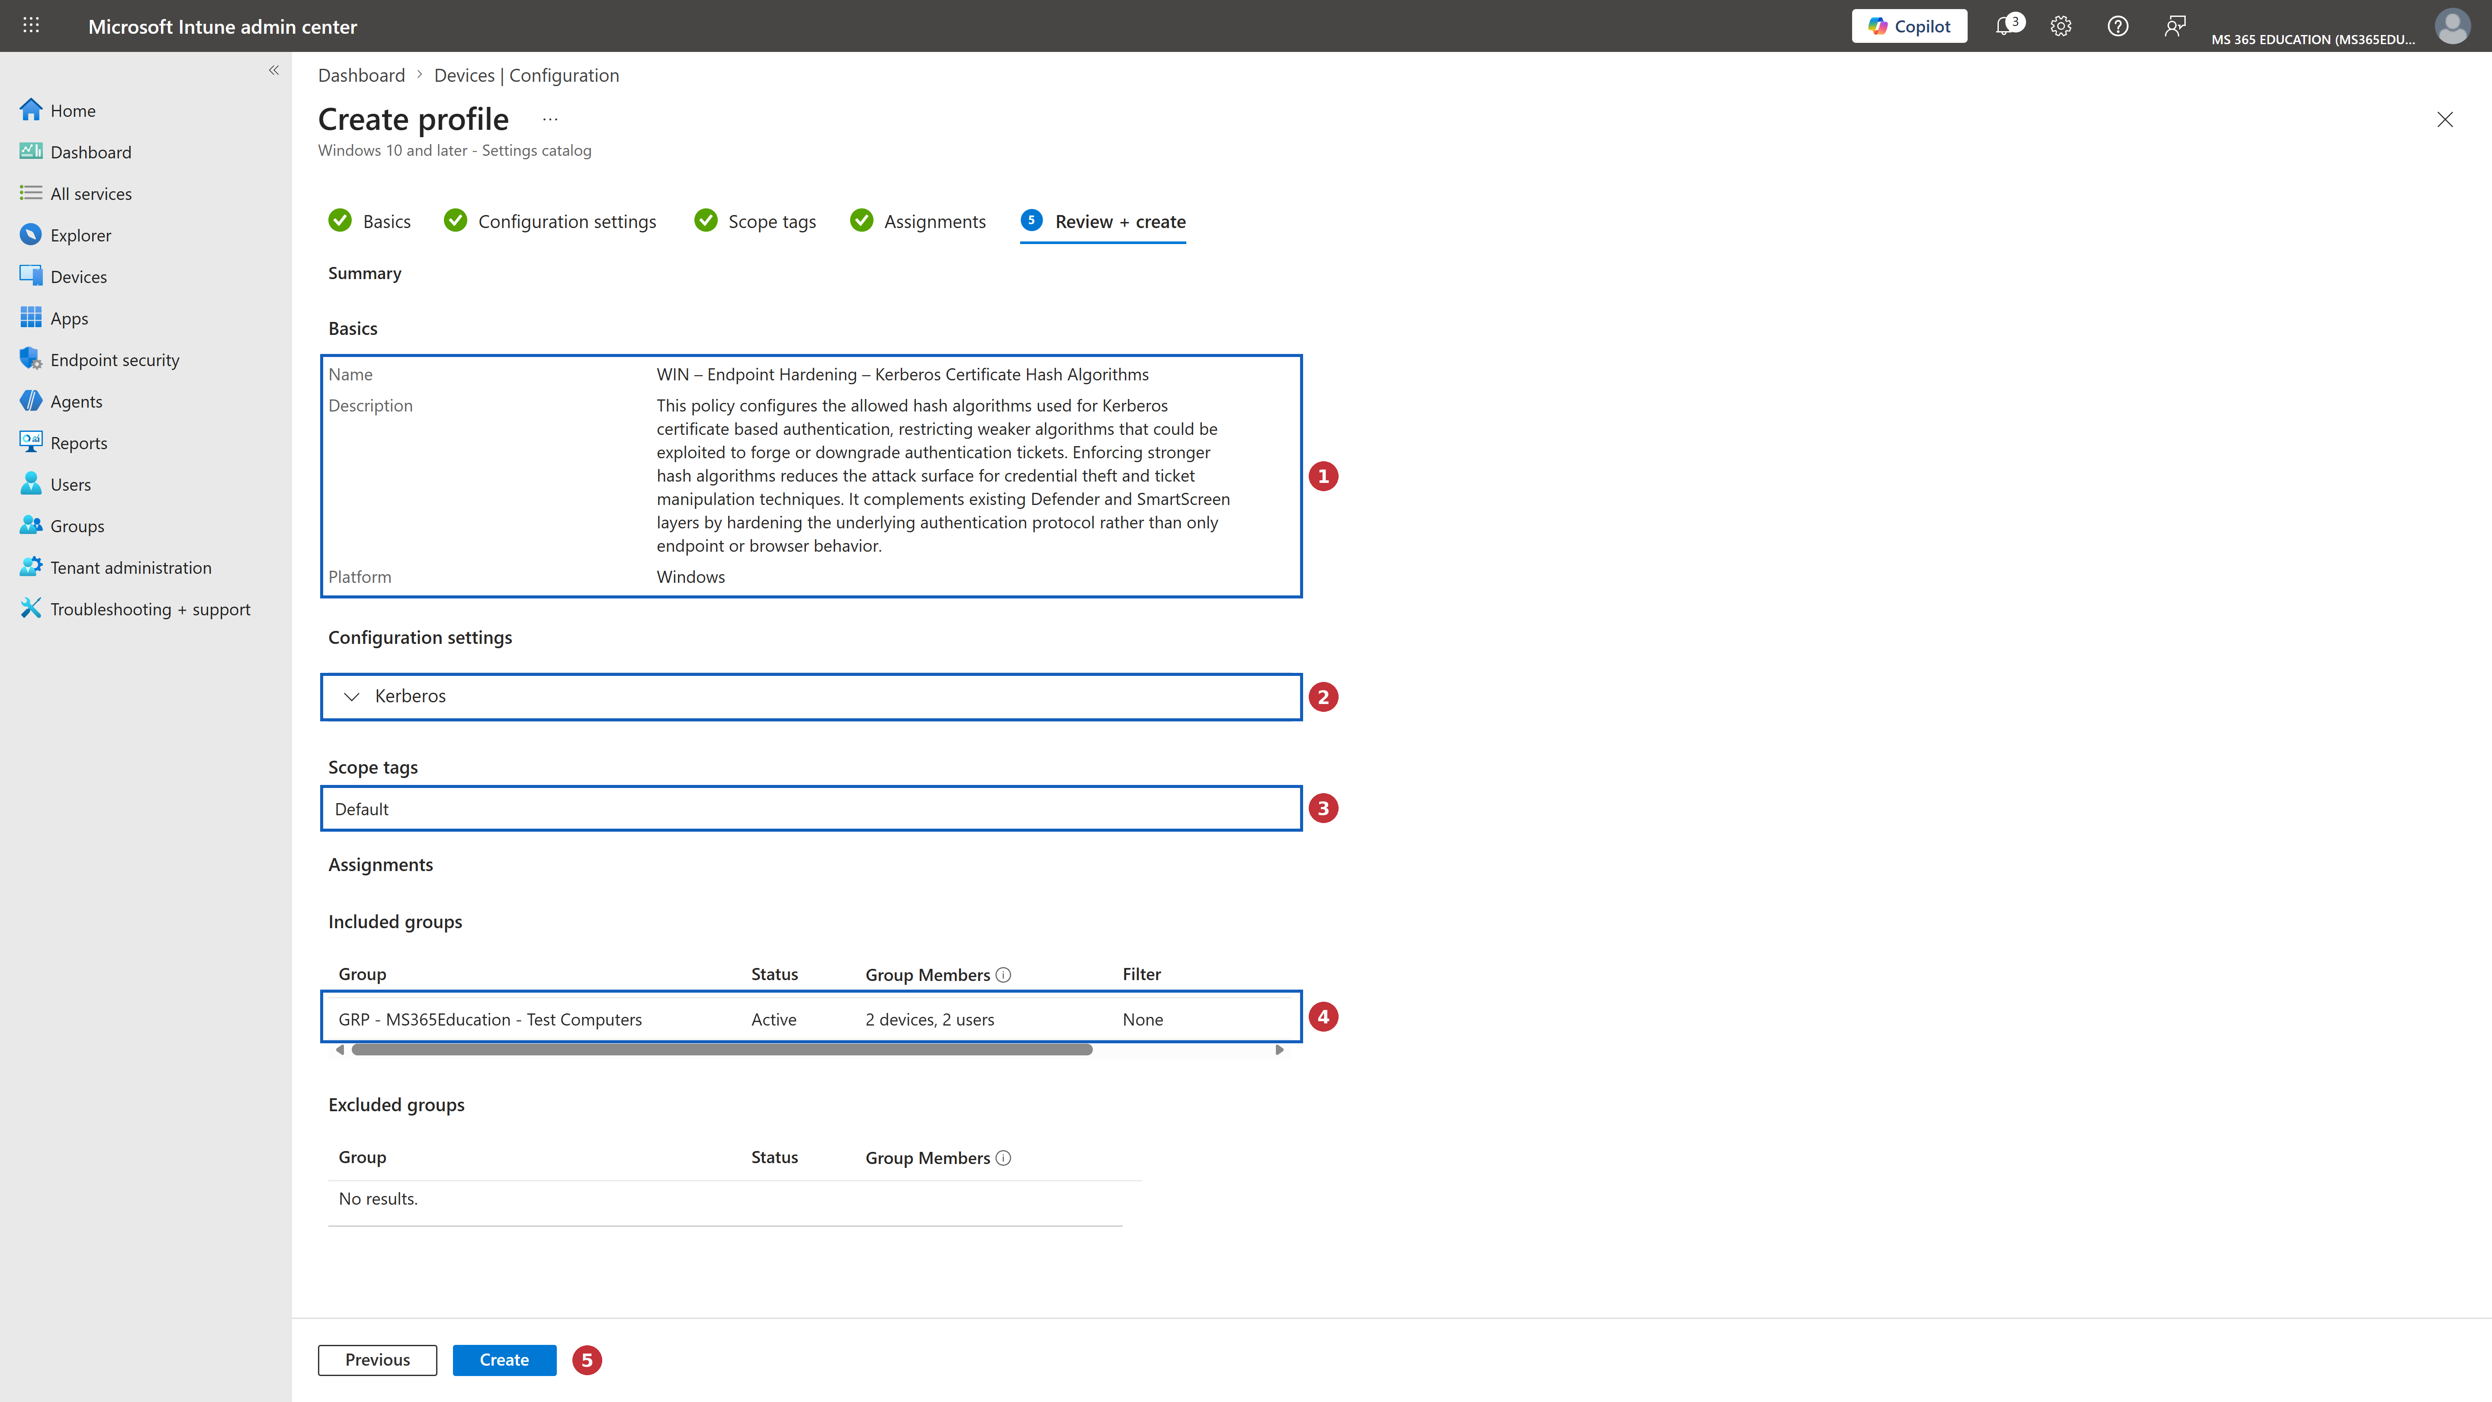The width and height of the screenshot is (2492, 1402).
Task: Open the help question mark icon
Action: point(2118,26)
